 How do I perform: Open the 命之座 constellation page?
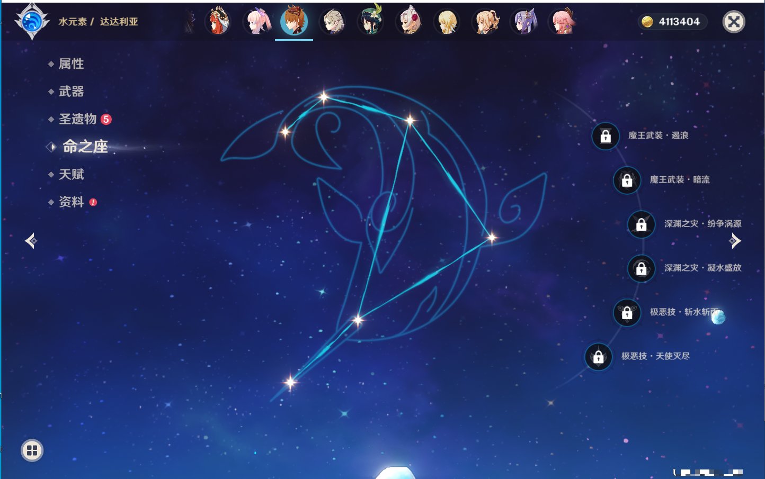tap(85, 146)
